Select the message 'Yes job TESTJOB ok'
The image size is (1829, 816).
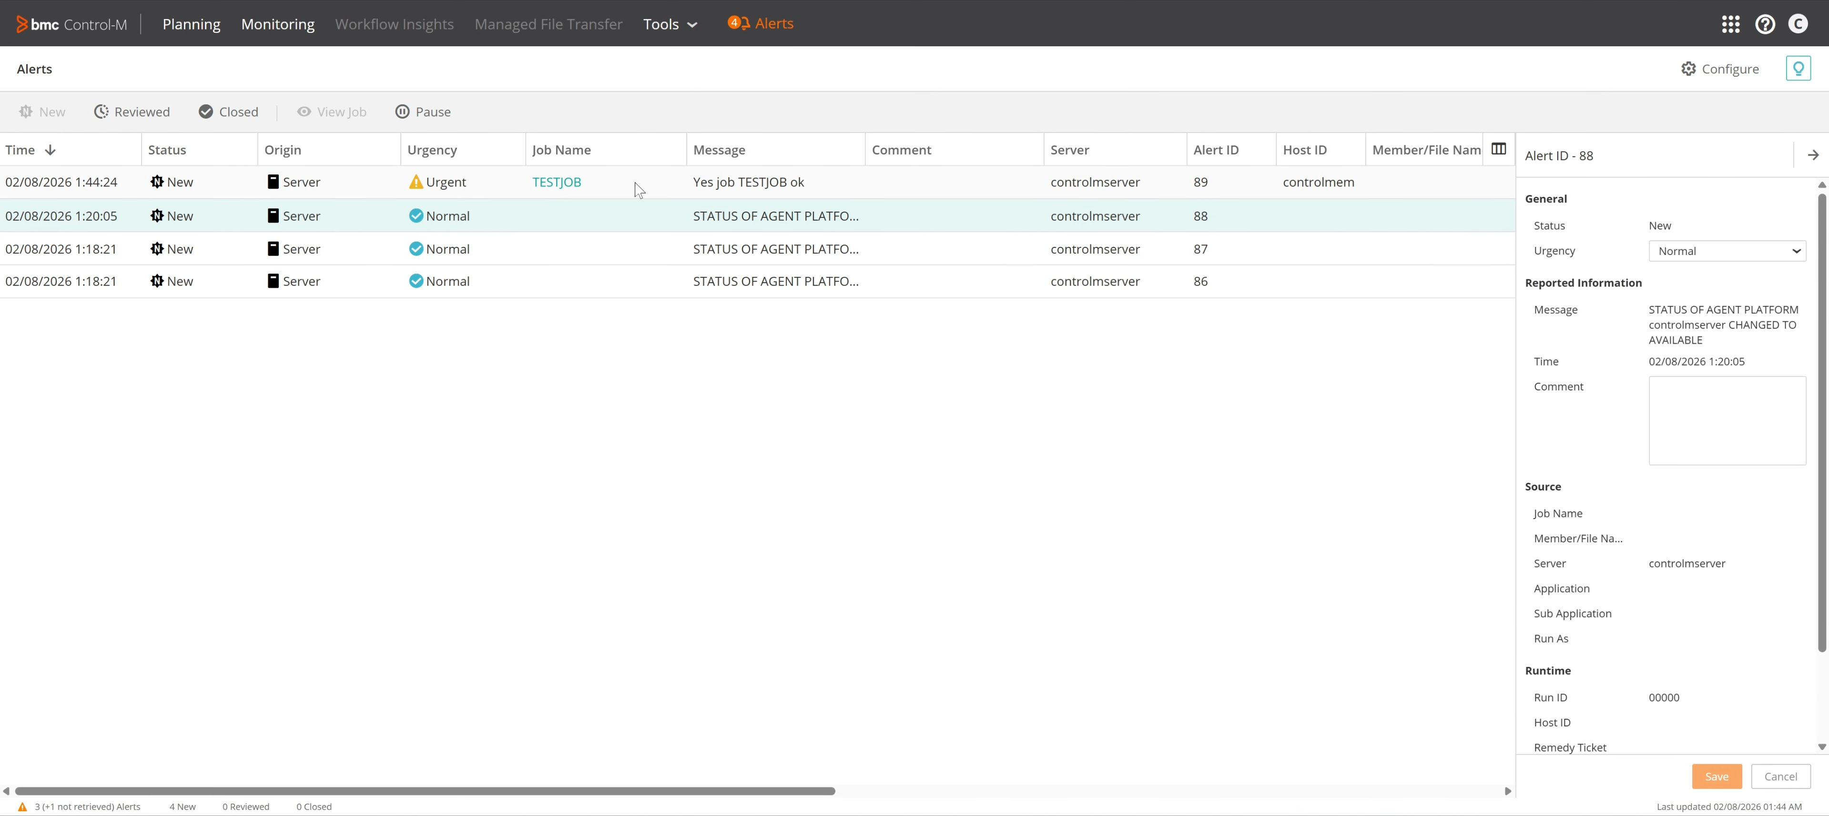[x=748, y=183]
